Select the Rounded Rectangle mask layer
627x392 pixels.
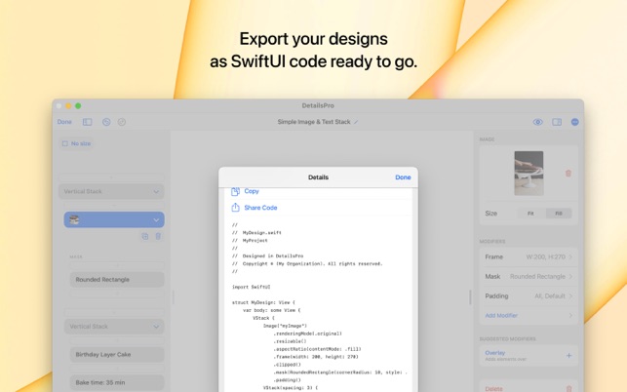click(117, 280)
